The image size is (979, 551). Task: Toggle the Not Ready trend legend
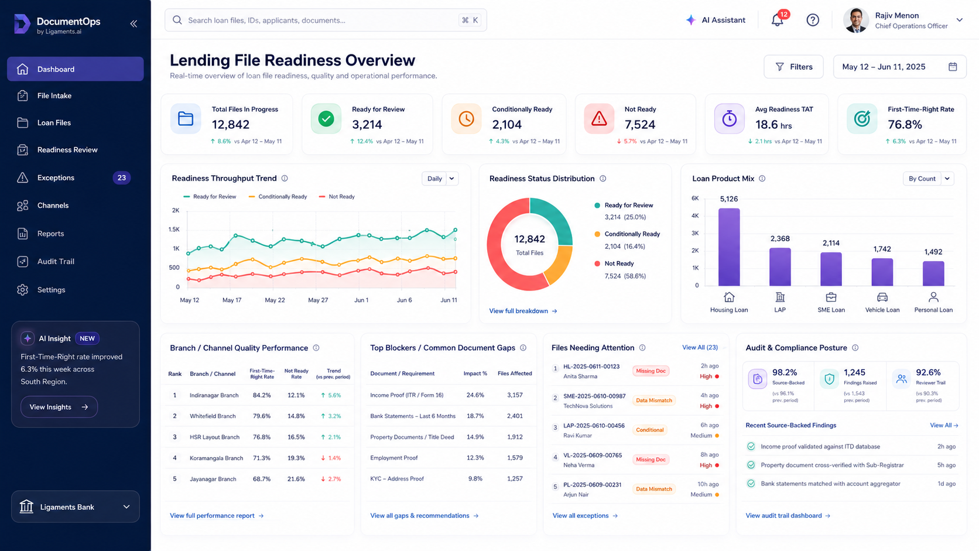337,197
